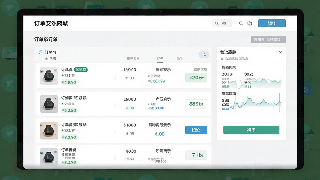Open the first order's product thumbnail
The image size is (320, 180).
tap(49, 76)
